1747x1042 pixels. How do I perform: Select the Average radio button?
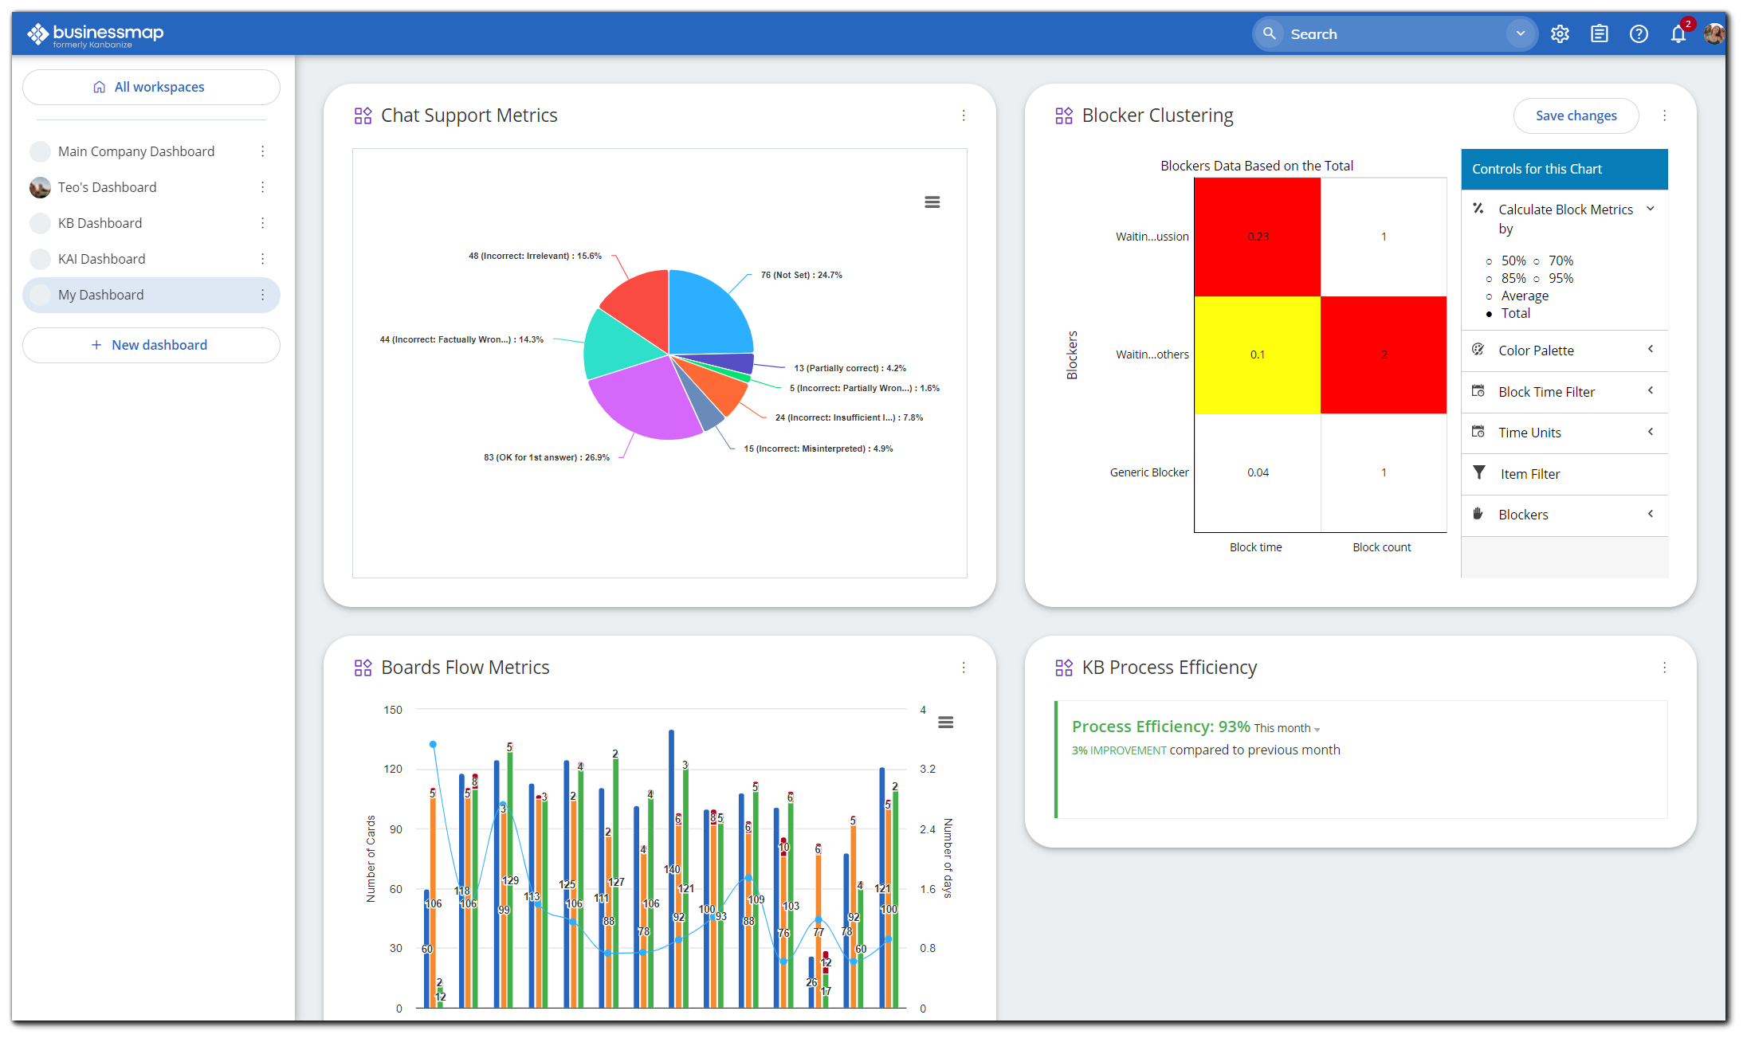1490,296
